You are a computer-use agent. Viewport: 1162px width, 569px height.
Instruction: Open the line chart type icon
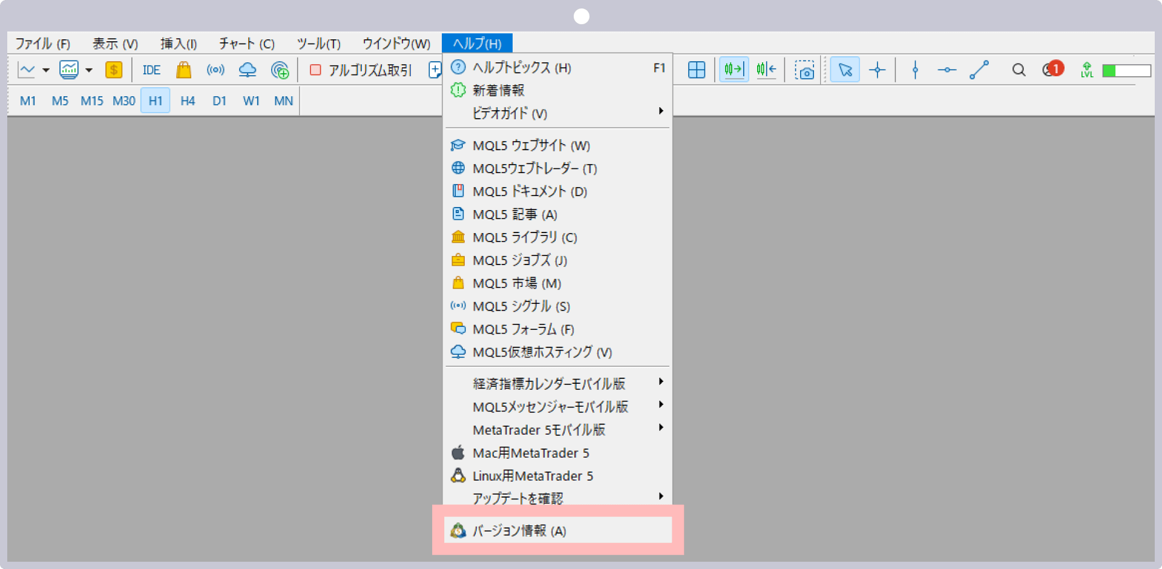27,70
